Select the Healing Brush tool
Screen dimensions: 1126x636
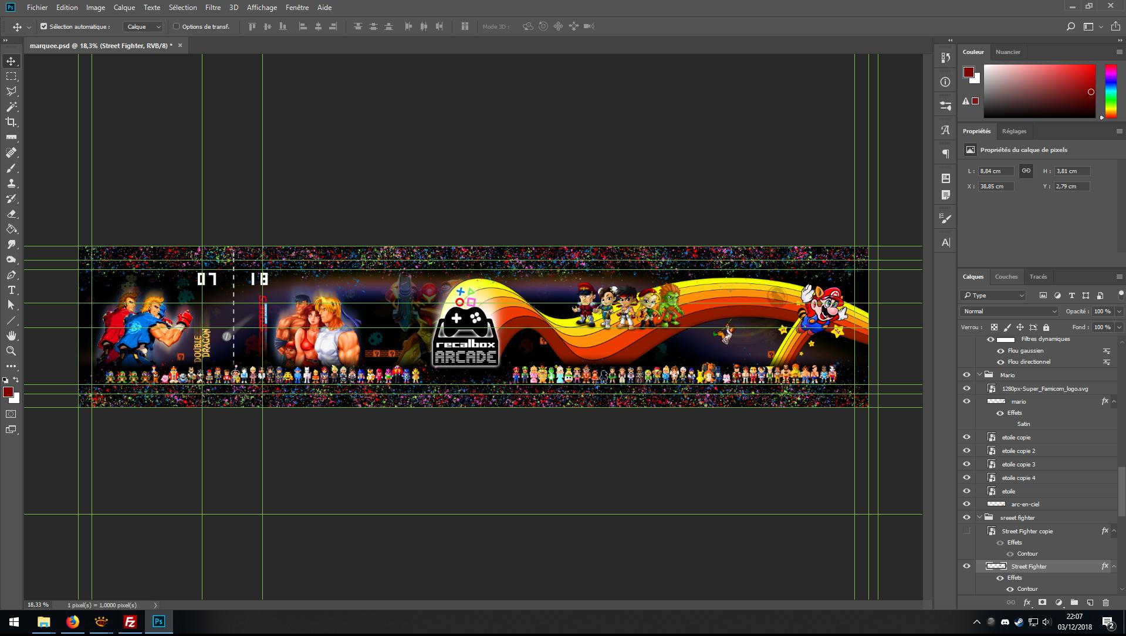[x=11, y=153]
